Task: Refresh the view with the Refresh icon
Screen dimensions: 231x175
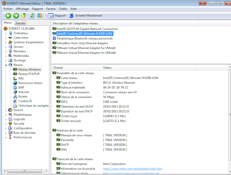Action: [x=32, y=16]
